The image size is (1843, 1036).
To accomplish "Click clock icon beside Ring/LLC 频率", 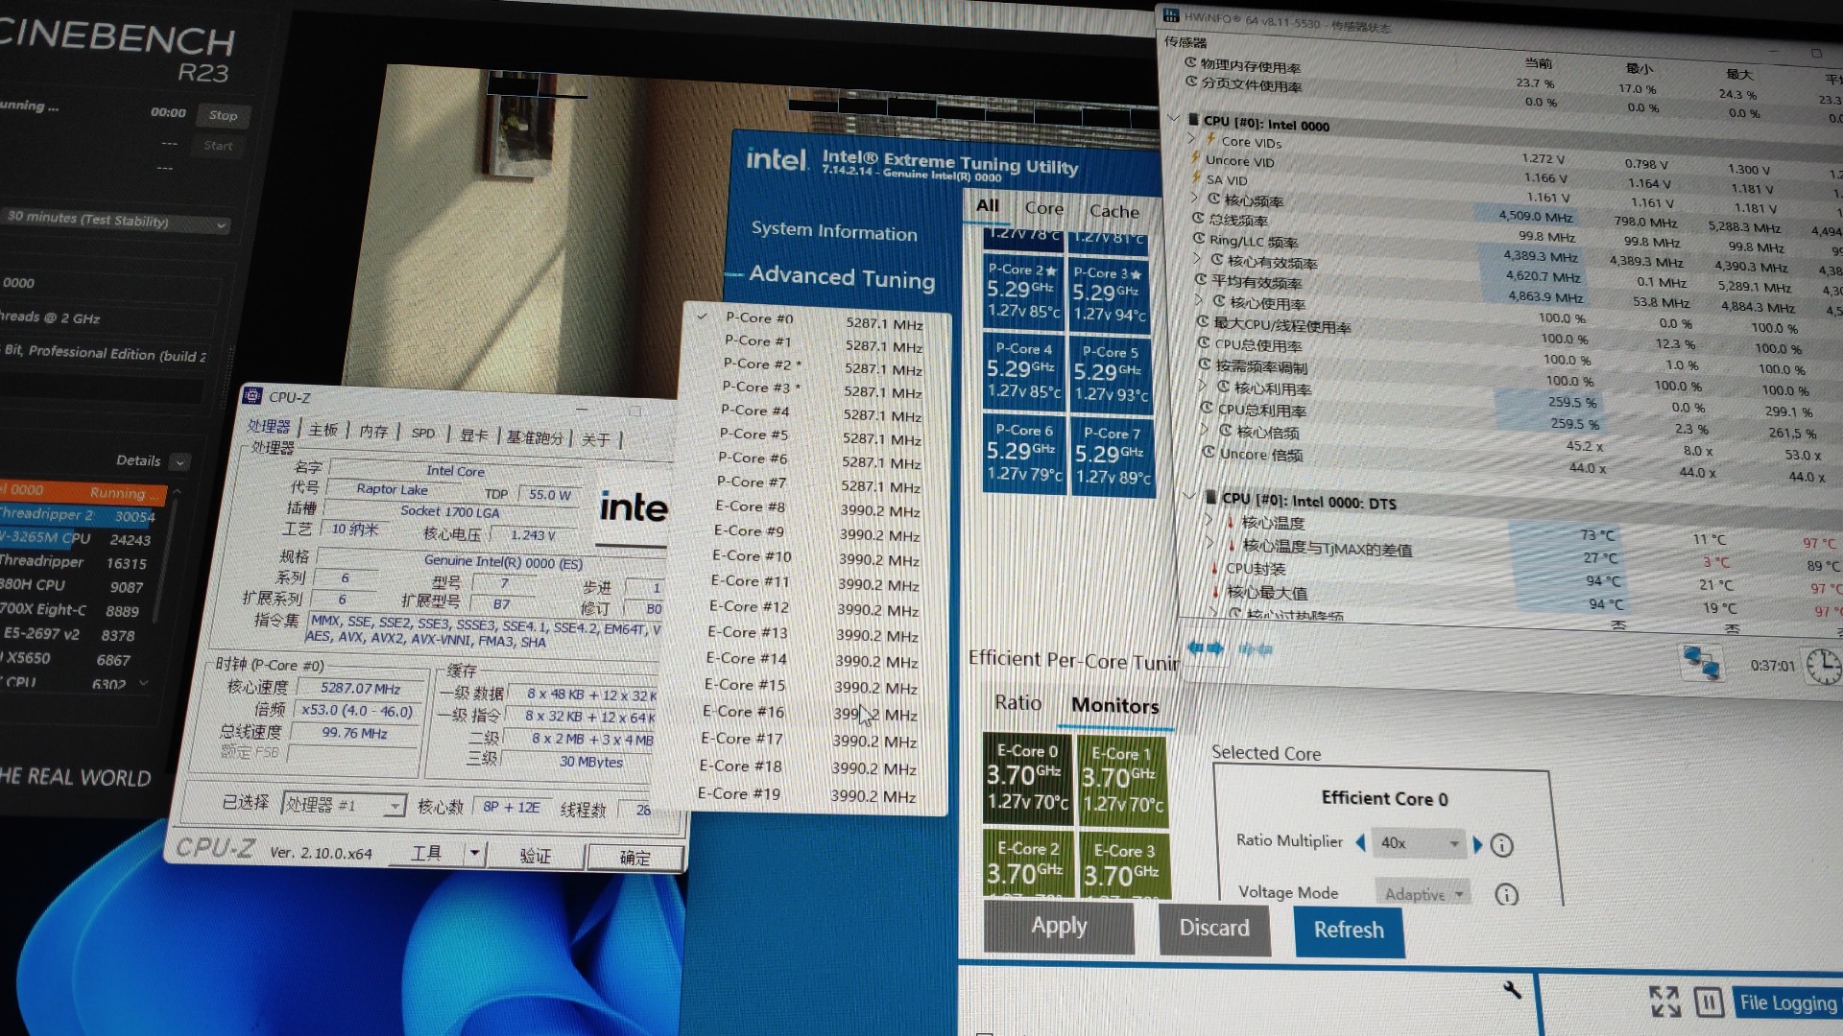I will [1199, 239].
